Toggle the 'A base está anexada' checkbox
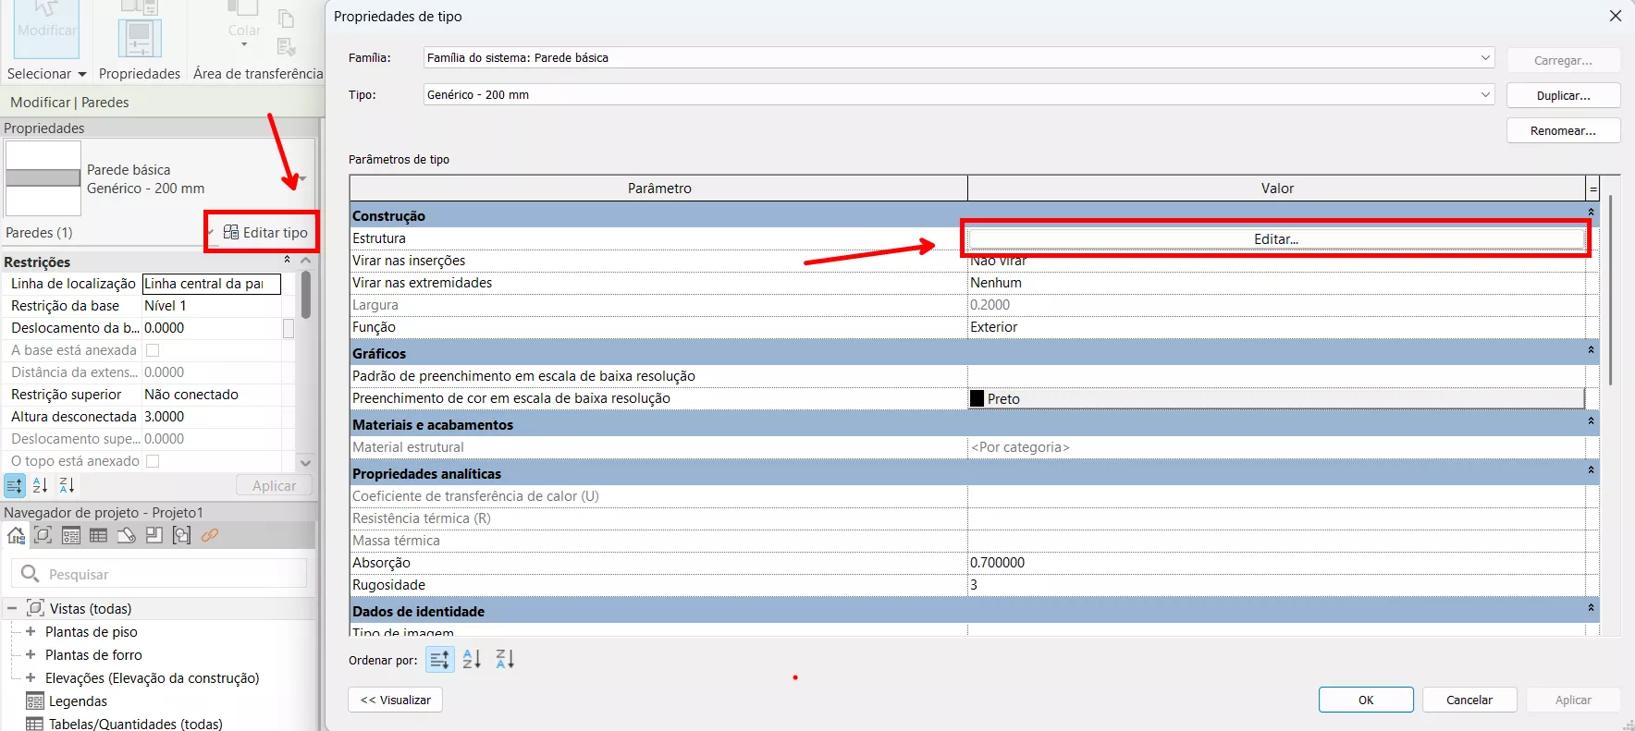1635x731 pixels. point(154,350)
